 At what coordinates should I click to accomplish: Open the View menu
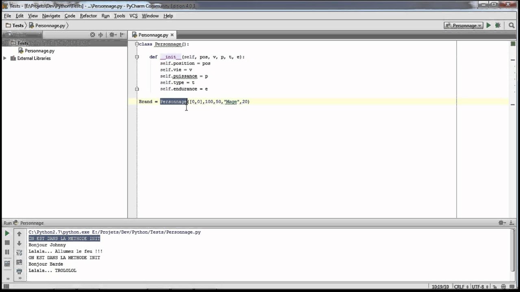33,16
